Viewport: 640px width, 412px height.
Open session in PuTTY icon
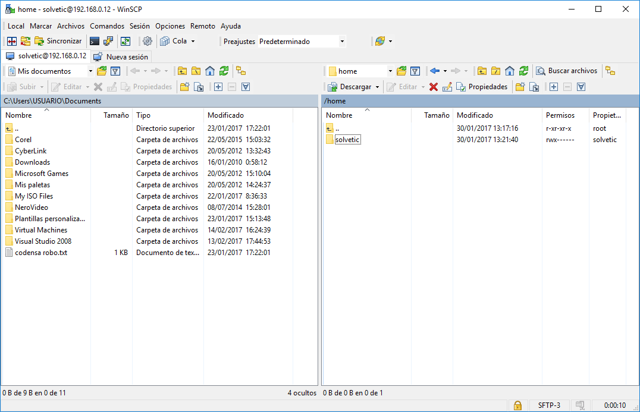(x=108, y=41)
